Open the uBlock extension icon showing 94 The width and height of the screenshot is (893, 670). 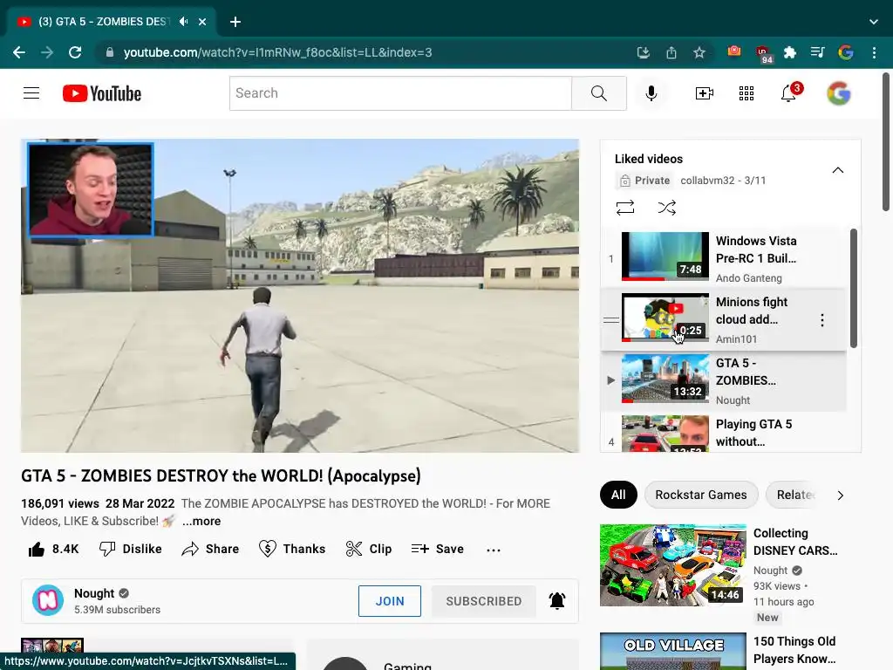(x=763, y=54)
